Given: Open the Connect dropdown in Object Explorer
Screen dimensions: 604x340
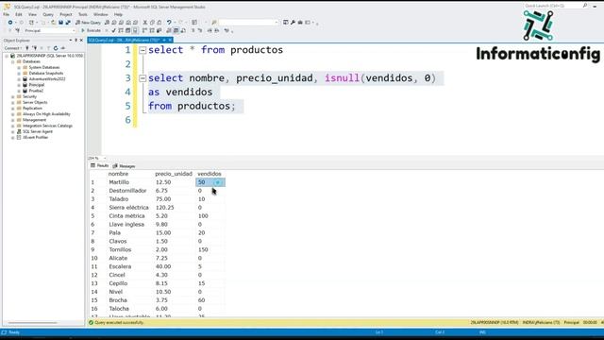Looking at the screenshot, I should pyautogui.click(x=12, y=48).
